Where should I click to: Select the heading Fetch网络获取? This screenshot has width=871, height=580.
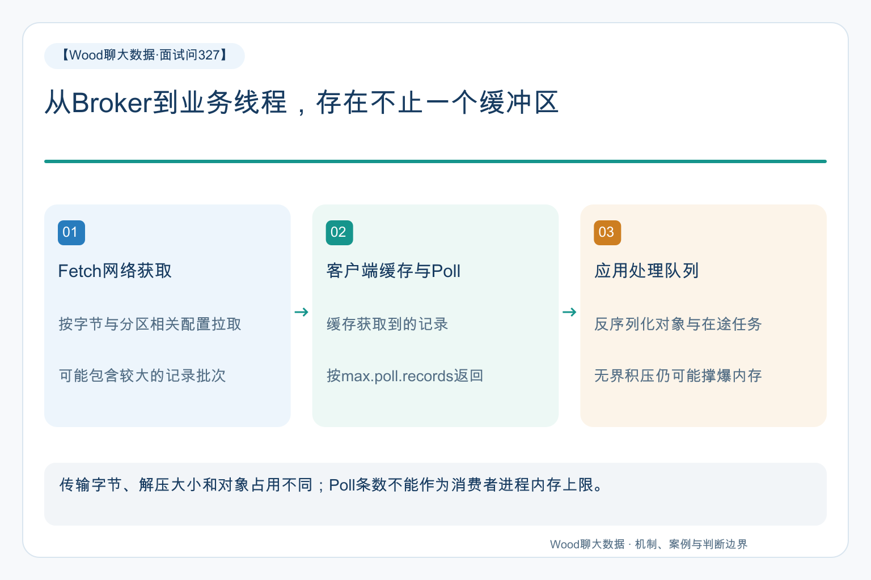pos(115,271)
